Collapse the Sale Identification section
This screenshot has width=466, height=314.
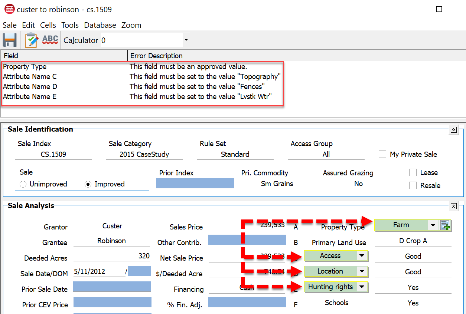coord(453,130)
